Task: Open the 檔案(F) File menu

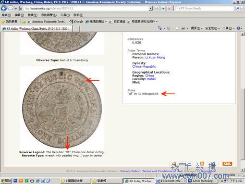Action: coord(6,15)
